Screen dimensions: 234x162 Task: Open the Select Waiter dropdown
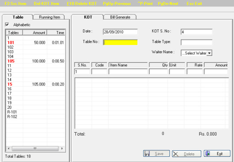click(x=209, y=53)
